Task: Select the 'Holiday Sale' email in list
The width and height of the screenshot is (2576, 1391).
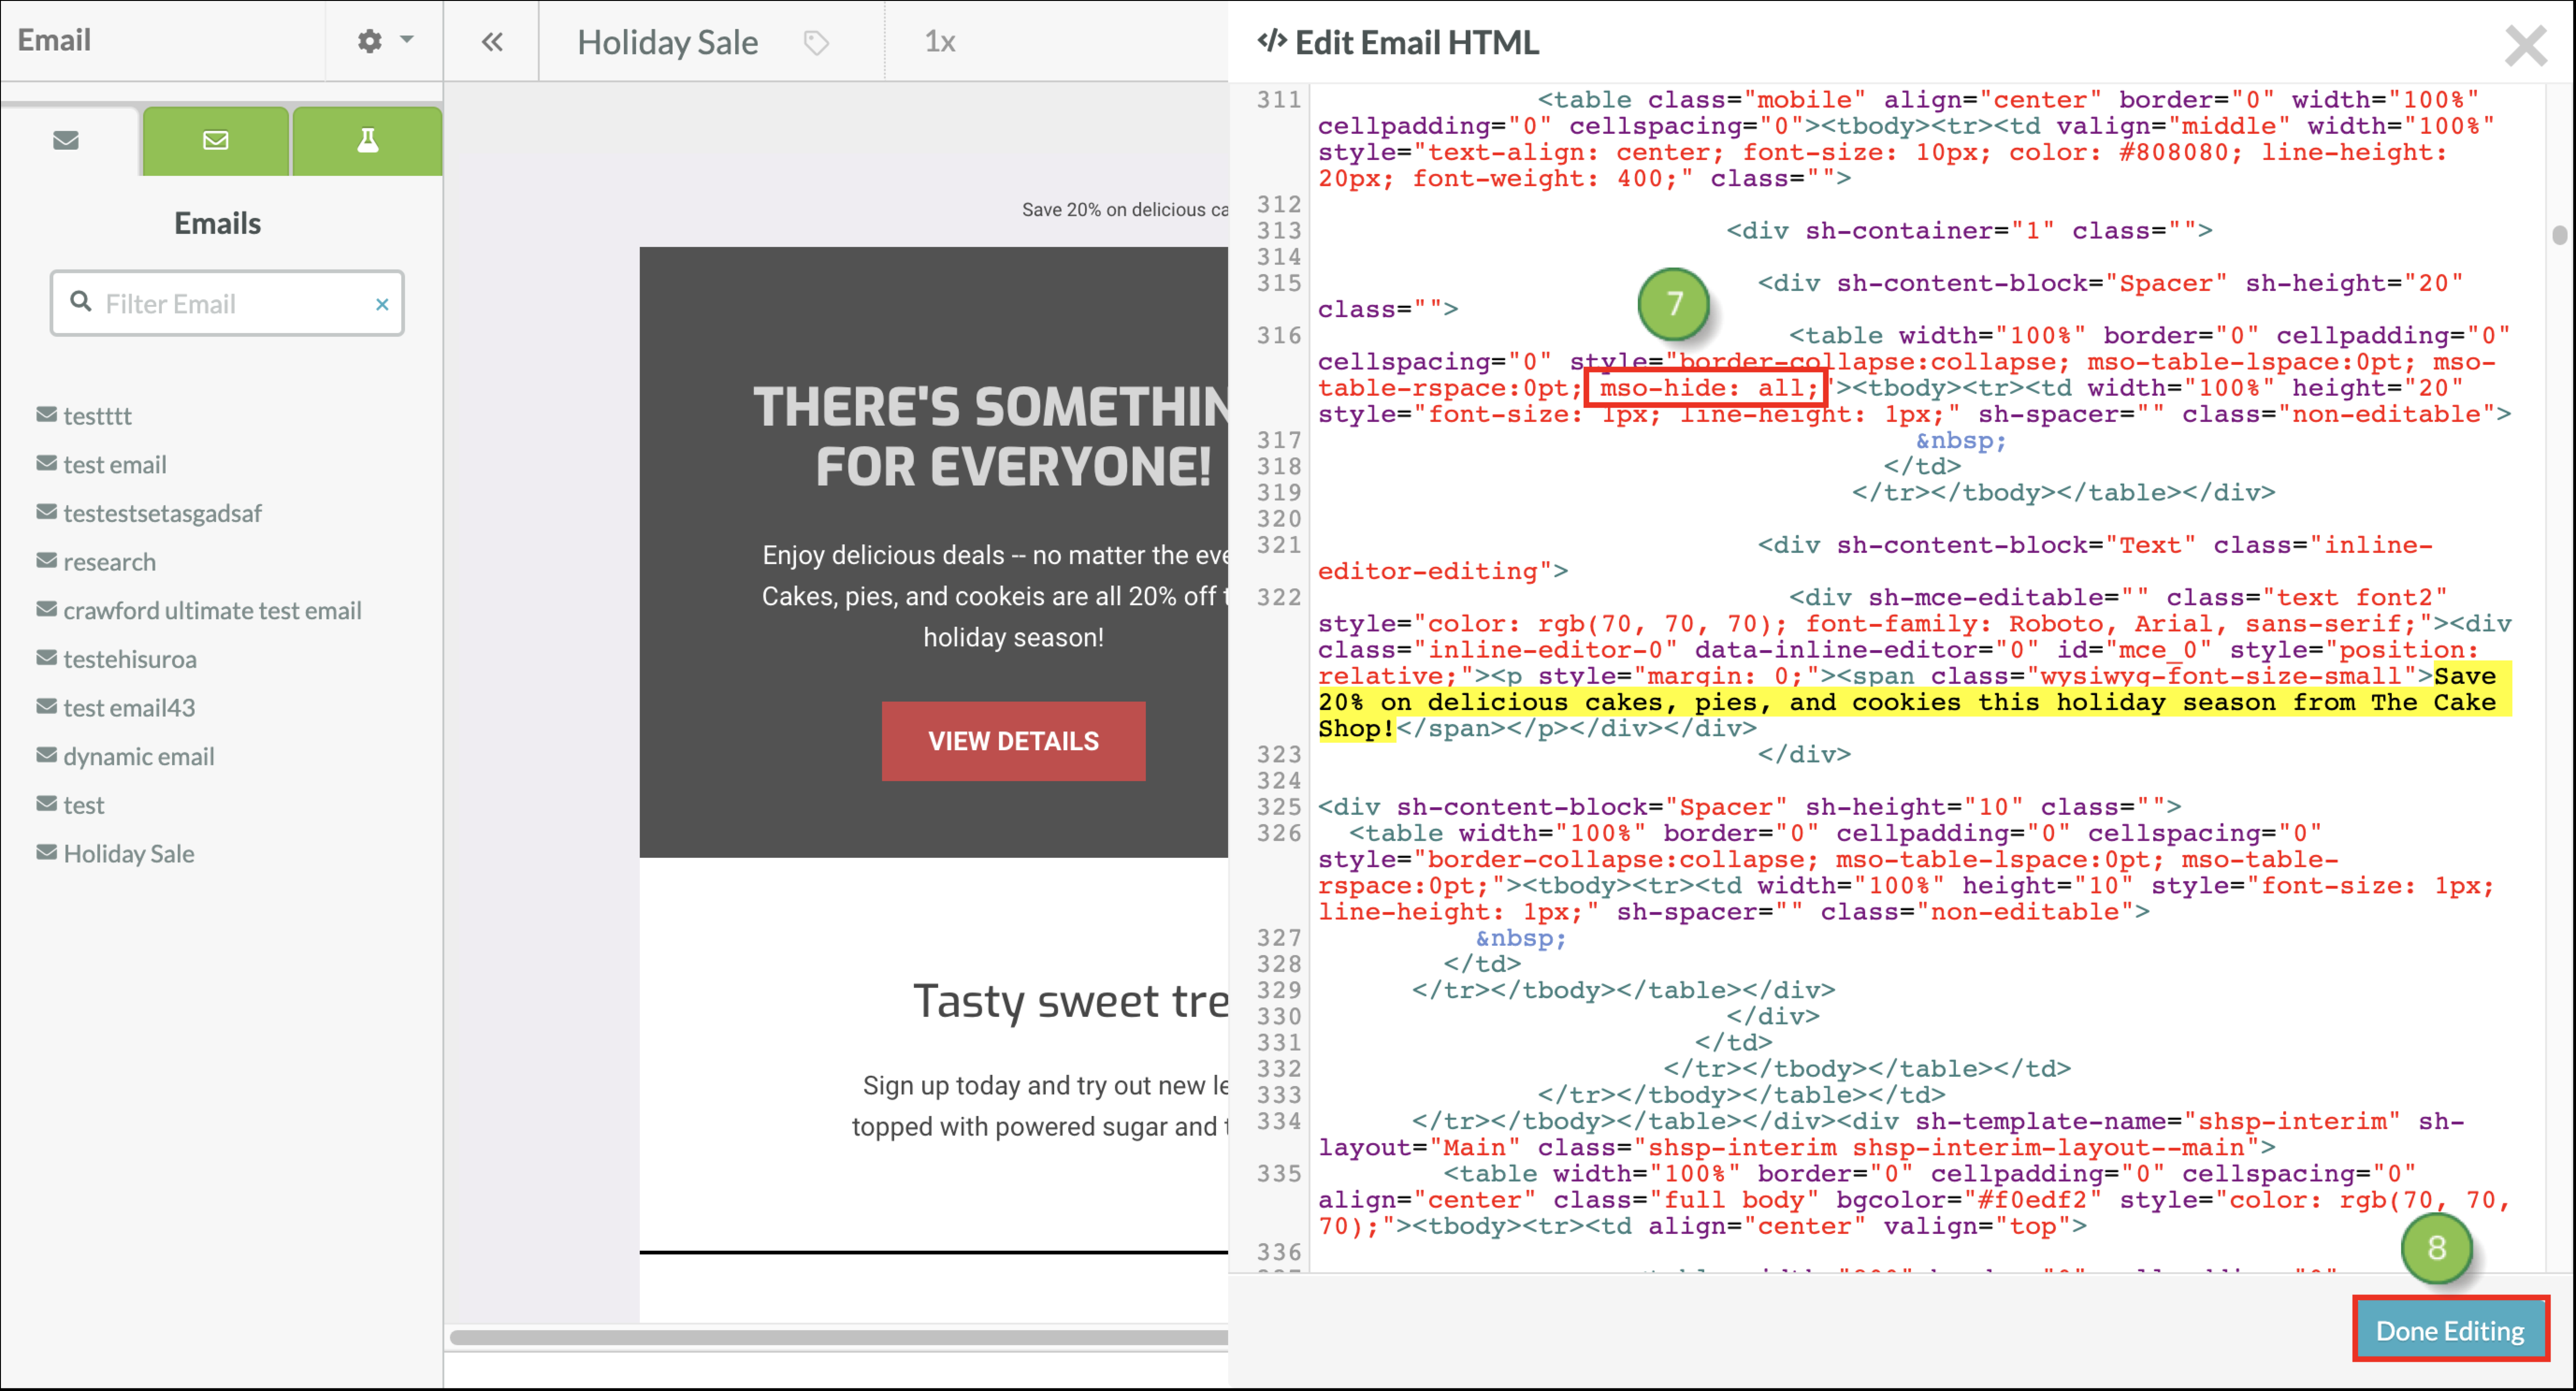Action: click(128, 853)
